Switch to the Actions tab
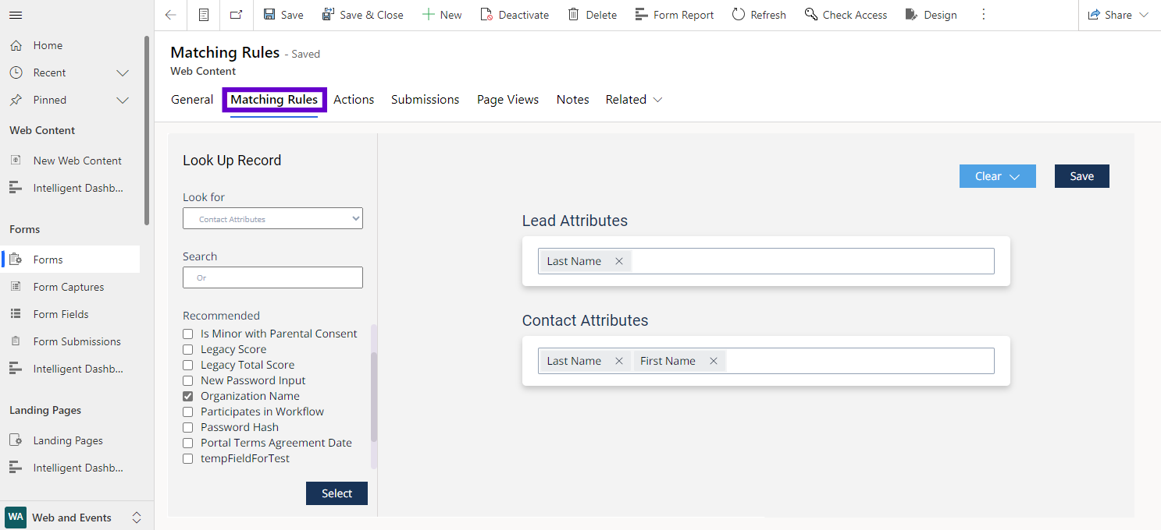The image size is (1161, 530). [x=354, y=100]
